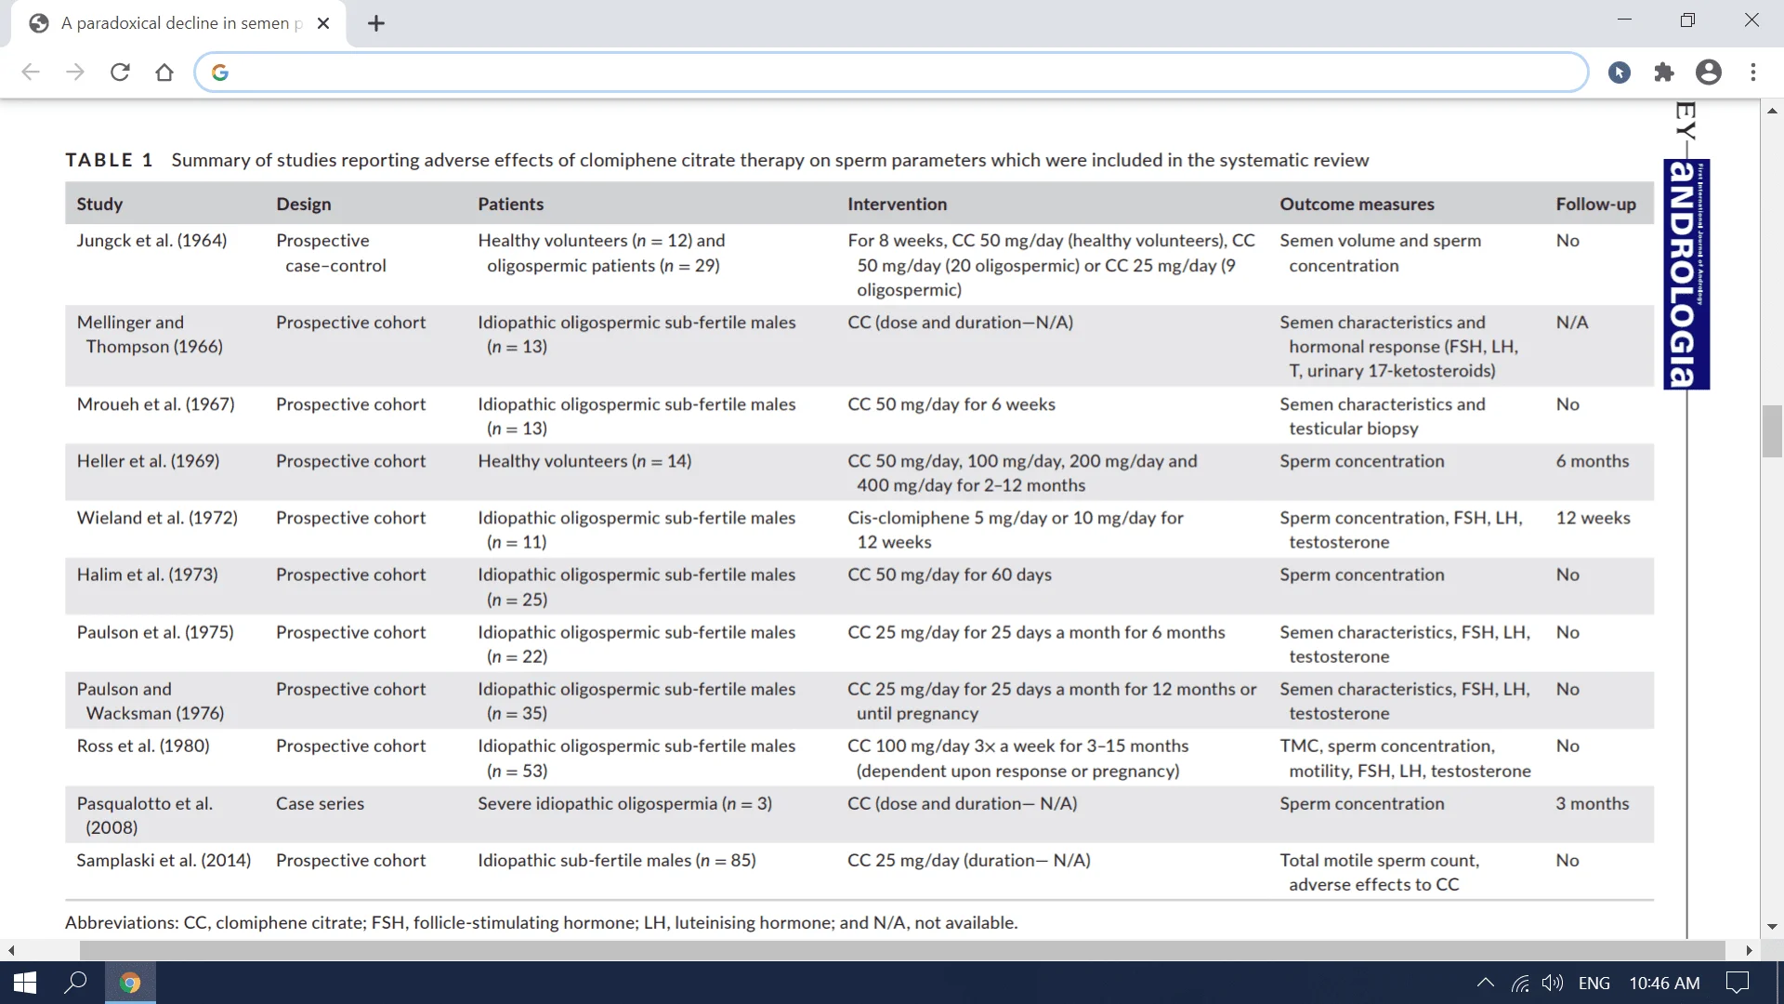This screenshot has width=1784, height=1004.
Task: Click '3 months' follow-up cell
Action: click(1593, 802)
